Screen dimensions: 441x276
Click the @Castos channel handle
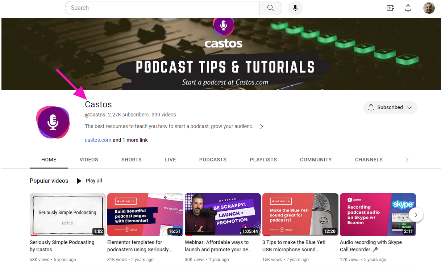click(95, 115)
